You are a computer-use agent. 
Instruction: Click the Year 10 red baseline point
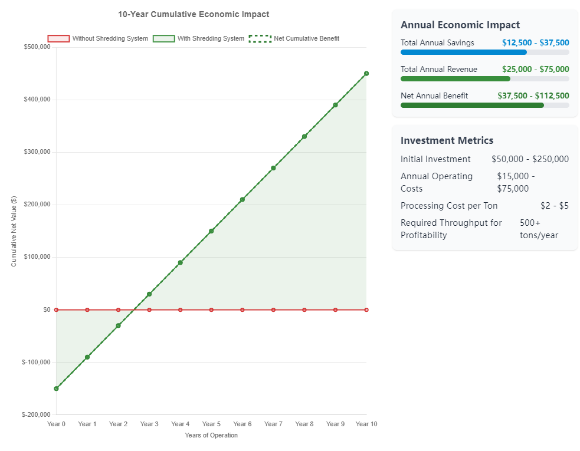point(366,310)
